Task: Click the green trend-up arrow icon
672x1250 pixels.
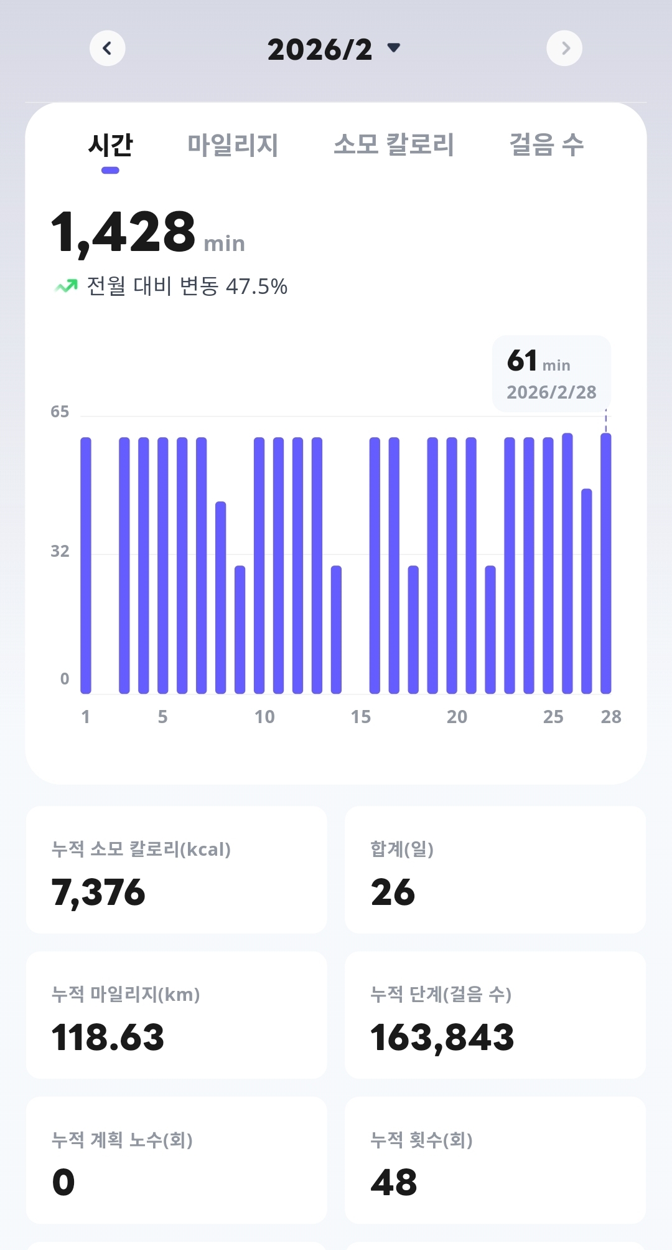Action: coord(66,286)
